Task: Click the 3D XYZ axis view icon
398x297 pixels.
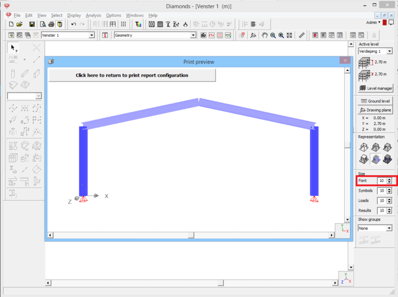Action: pyautogui.click(x=346, y=278)
